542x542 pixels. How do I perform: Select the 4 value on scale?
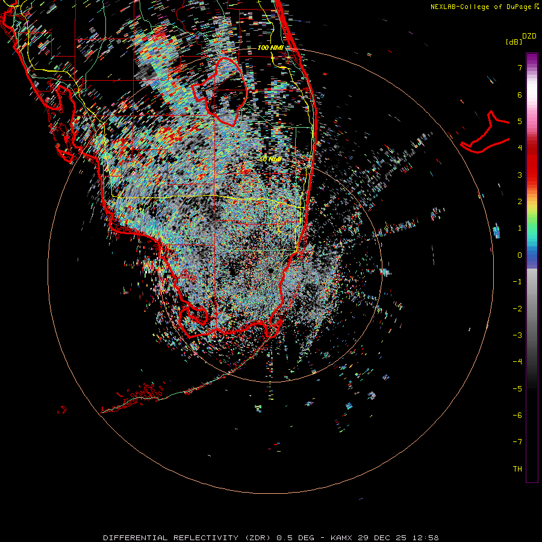click(x=520, y=148)
